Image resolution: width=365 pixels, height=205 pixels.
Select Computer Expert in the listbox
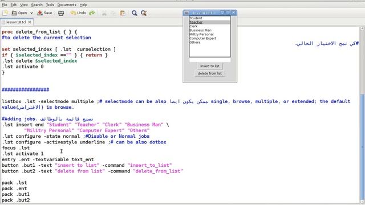click(x=210, y=38)
